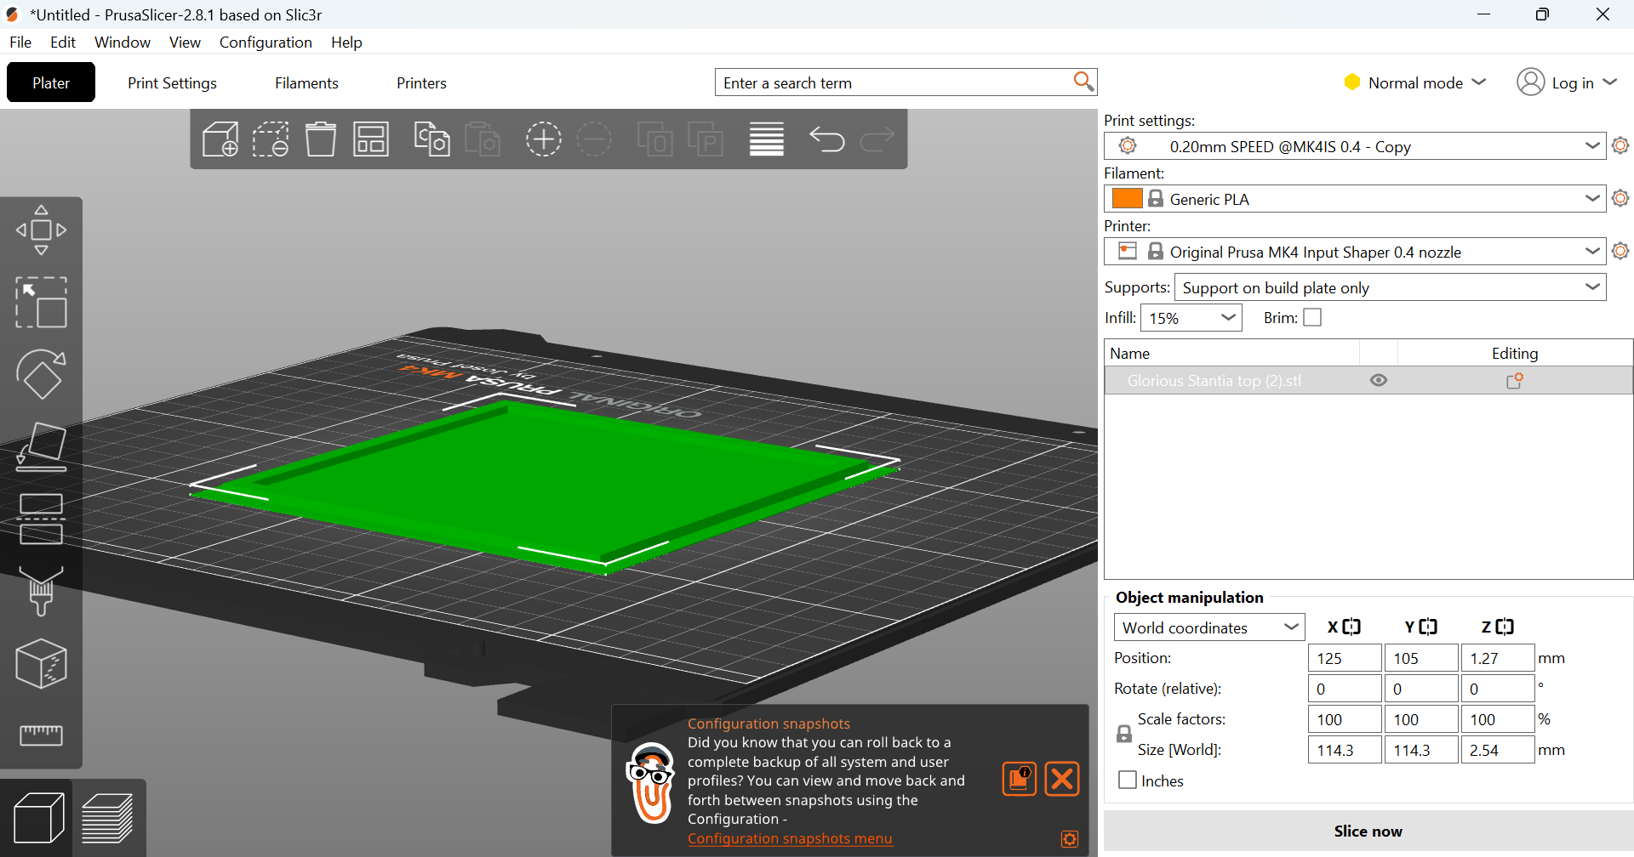
Task: Open filament settings gear icon
Action: (1620, 198)
